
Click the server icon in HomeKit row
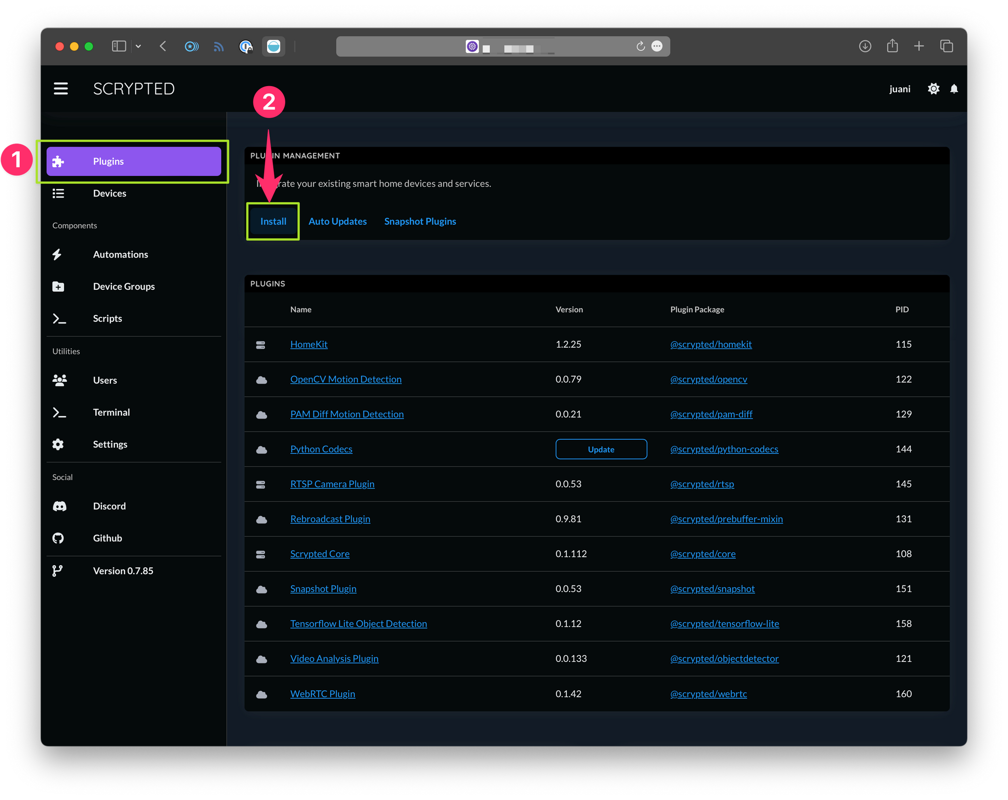click(x=261, y=345)
